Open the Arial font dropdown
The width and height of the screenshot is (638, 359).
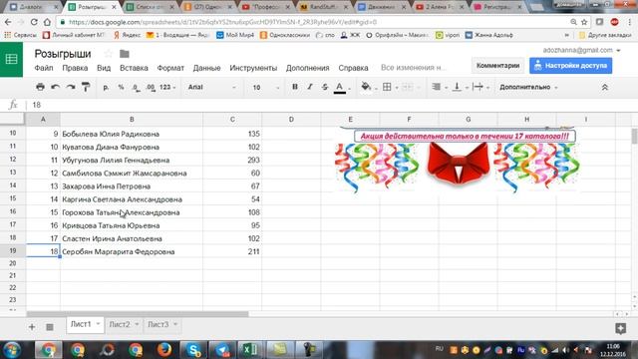point(211,87)
